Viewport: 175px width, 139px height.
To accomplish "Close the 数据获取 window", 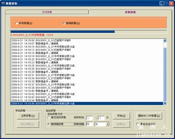I will [172, 3].
